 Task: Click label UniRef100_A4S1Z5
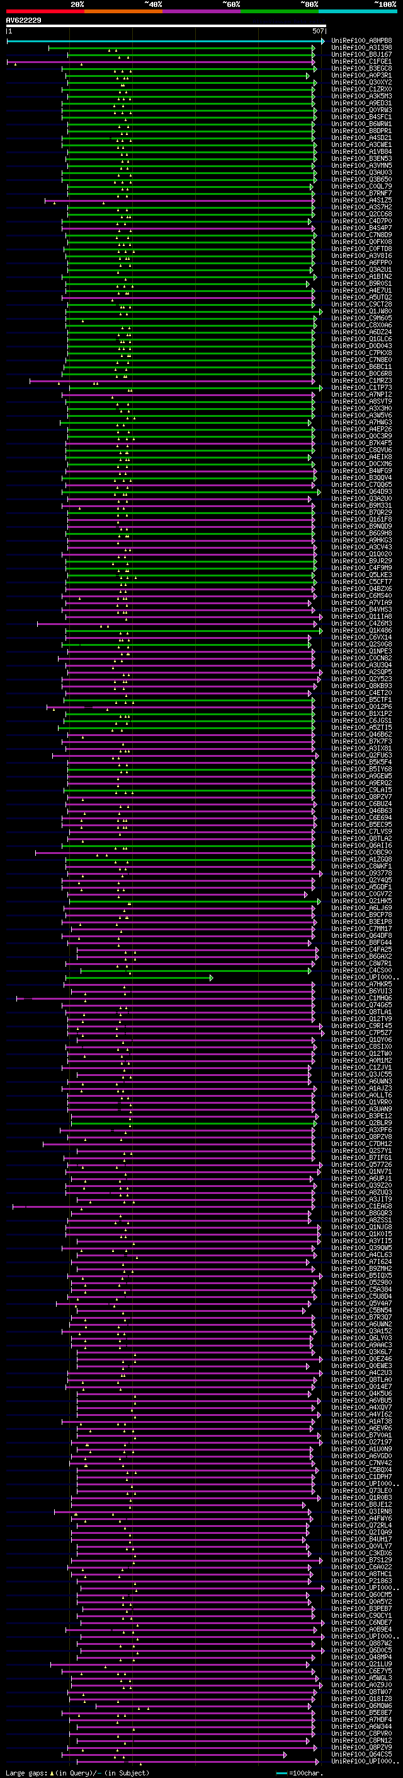(361, 200)
